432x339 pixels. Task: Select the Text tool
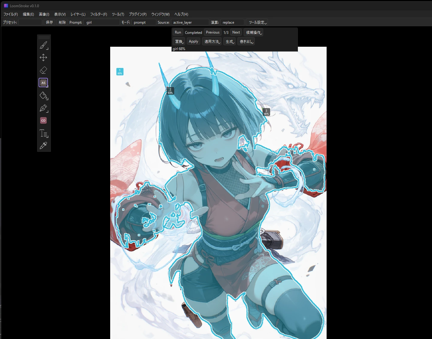[x=44, y=133]
